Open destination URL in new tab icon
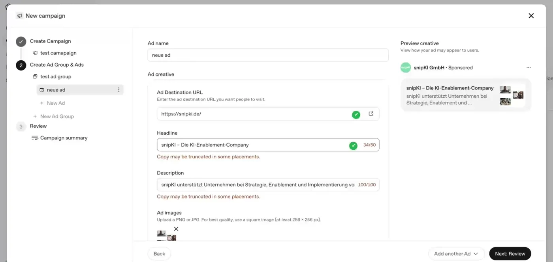The width and height of the screenshot is (553, 262). (371, 114)
